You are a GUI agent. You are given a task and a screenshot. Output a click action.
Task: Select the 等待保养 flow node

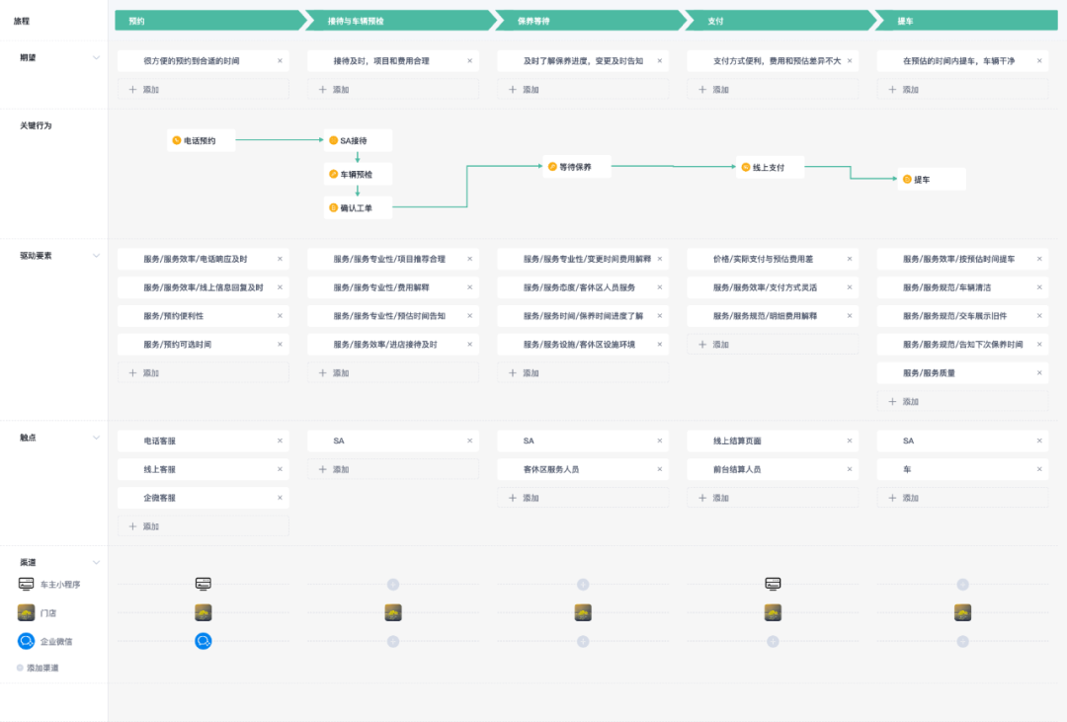pos(576,167)
